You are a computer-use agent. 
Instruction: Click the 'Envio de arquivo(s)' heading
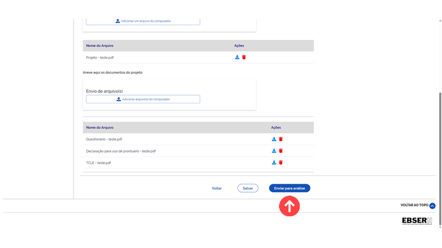click(x=105, y=92)
